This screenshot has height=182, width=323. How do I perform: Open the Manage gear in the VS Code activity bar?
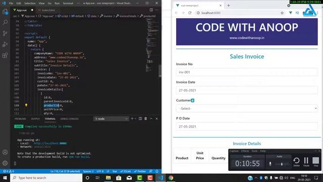(x=5, y=163)
